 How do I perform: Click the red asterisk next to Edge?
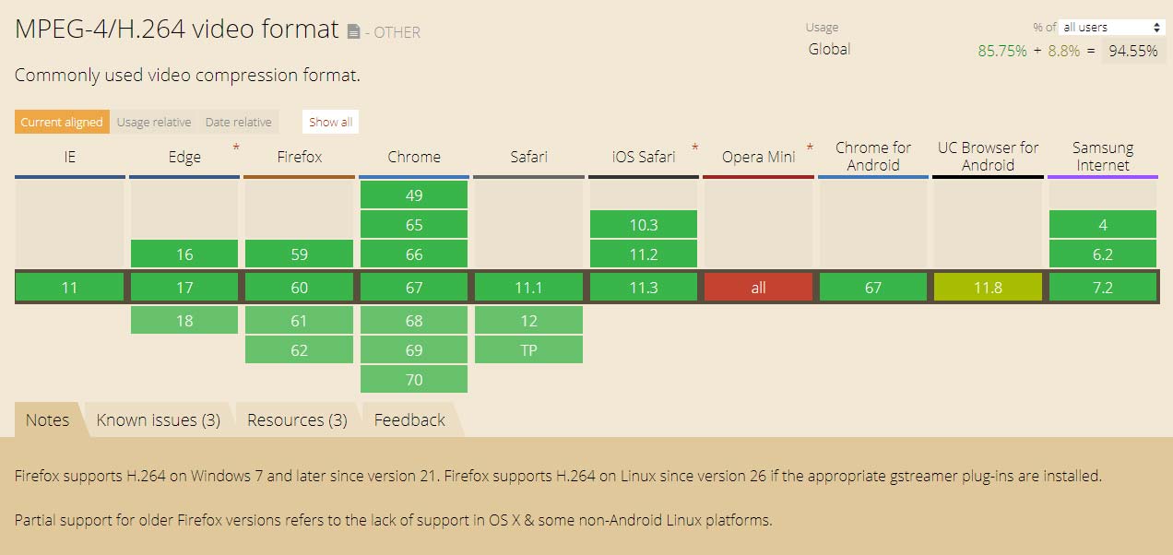coord(236,147)
